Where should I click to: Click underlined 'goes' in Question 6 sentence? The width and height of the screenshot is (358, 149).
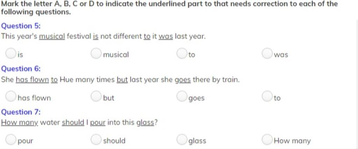pyautogui.click(x=182, y=80)
